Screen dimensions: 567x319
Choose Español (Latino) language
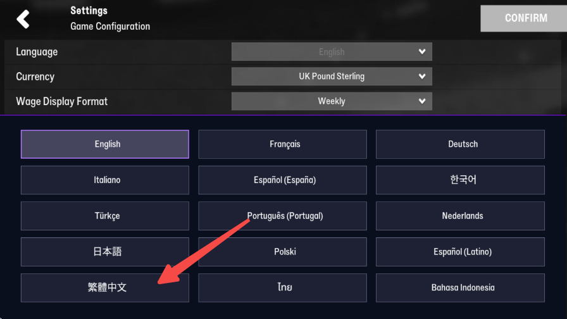coord(460,252)
